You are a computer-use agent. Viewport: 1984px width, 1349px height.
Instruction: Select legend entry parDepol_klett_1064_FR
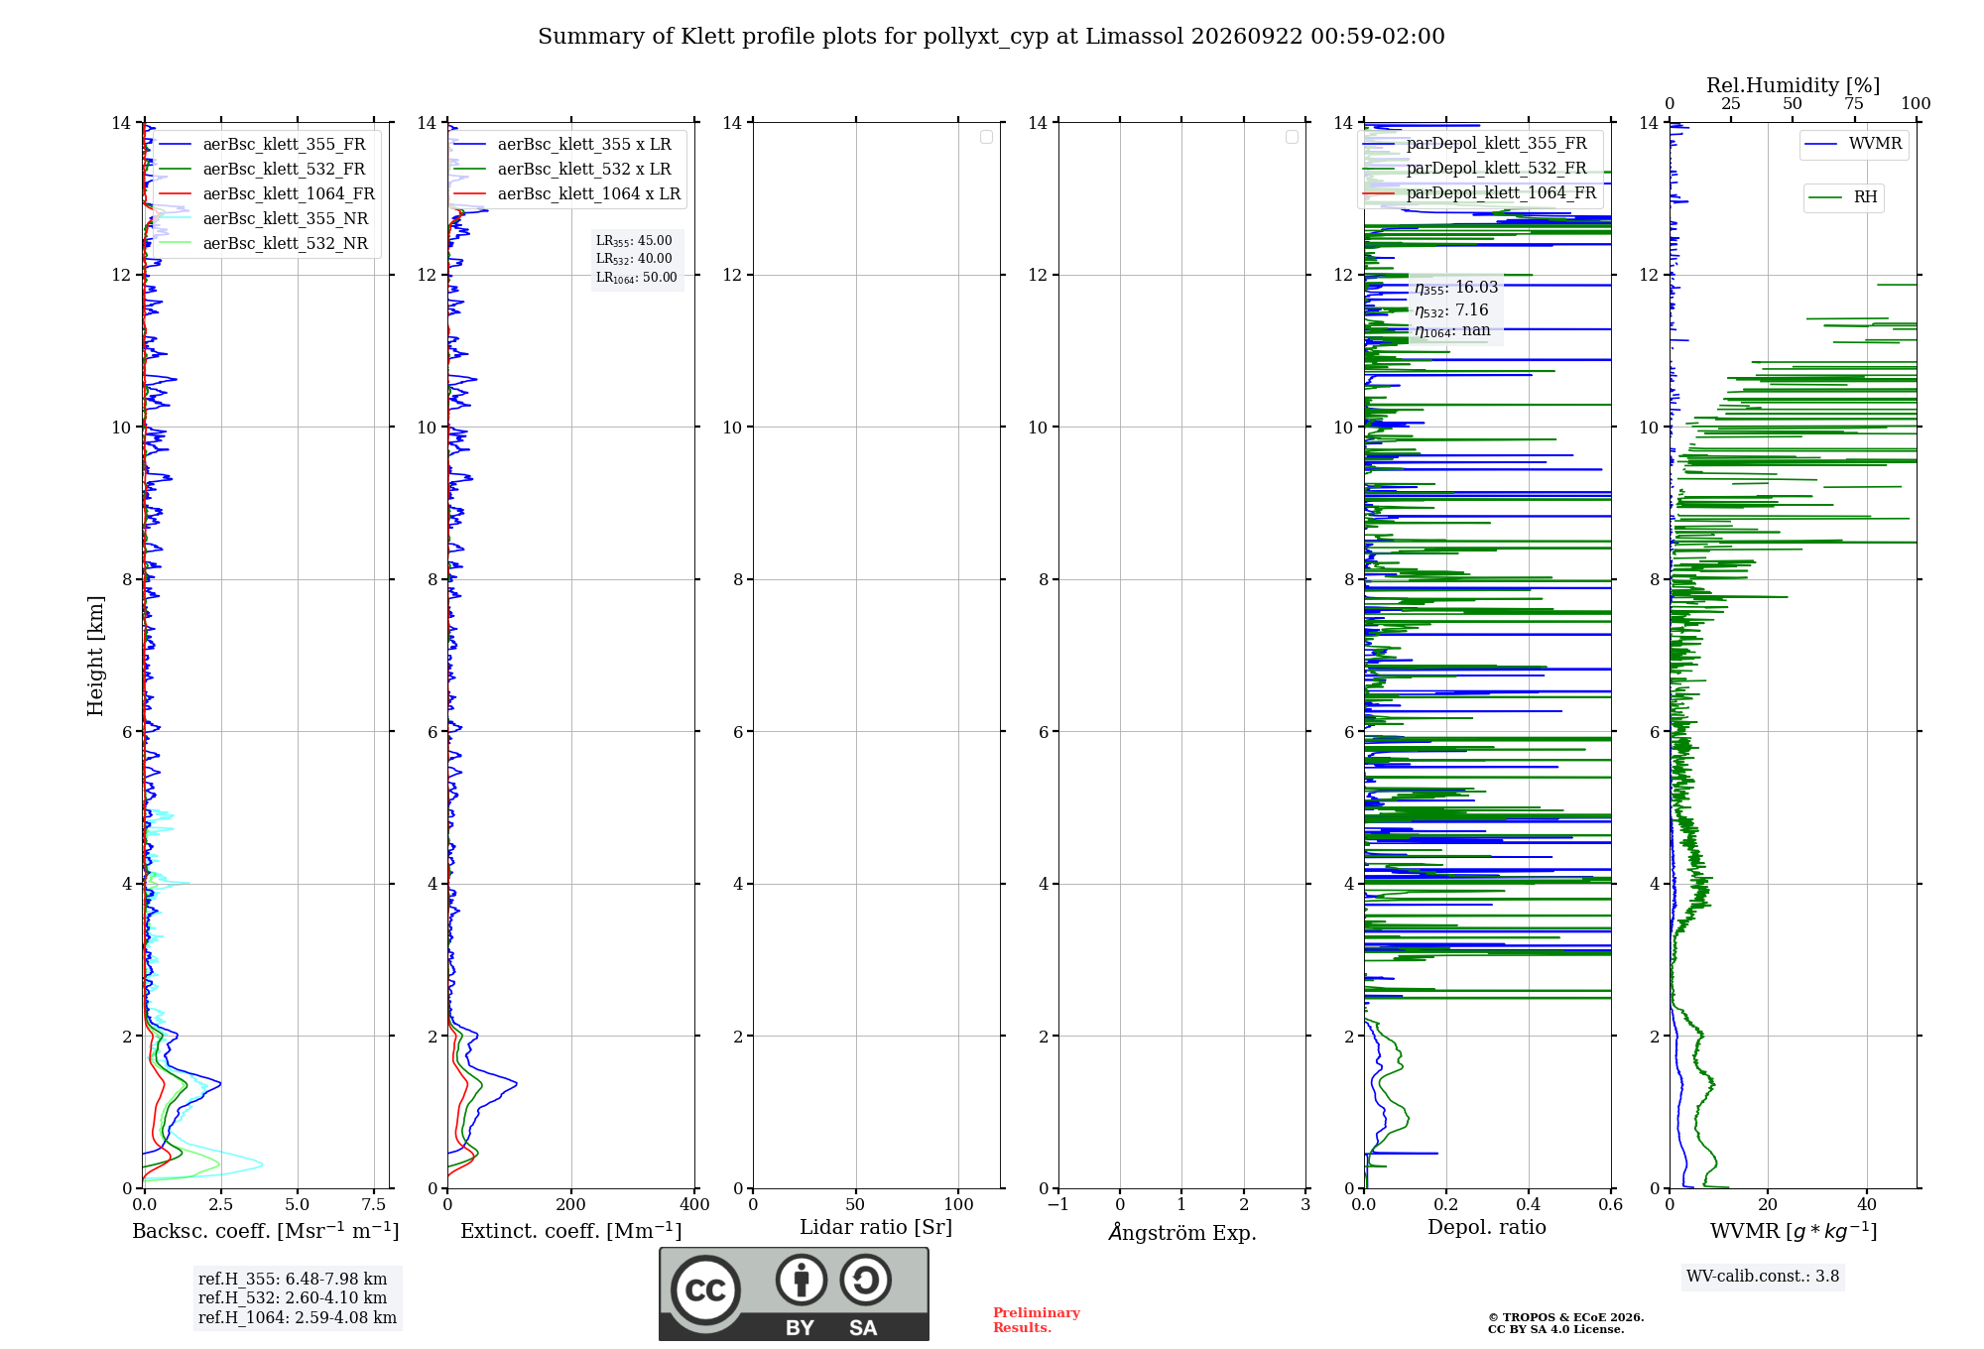pyautogui.click(x=1482, y=193)
